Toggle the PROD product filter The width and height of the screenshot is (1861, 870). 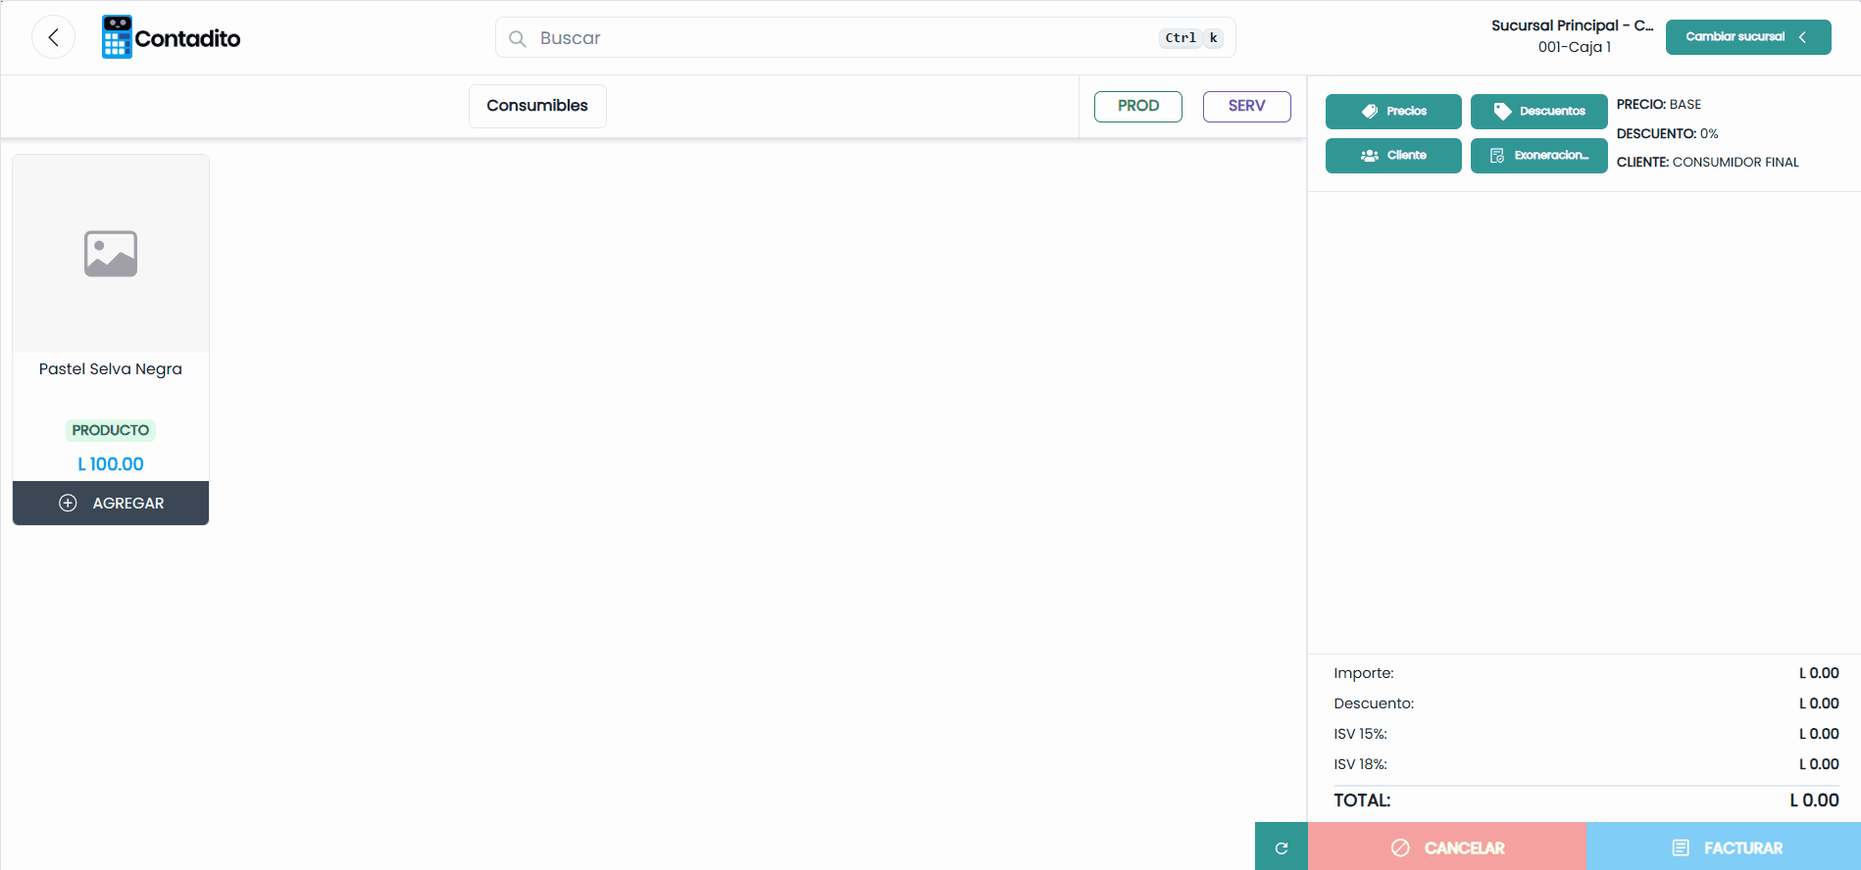pos(1137,106)
